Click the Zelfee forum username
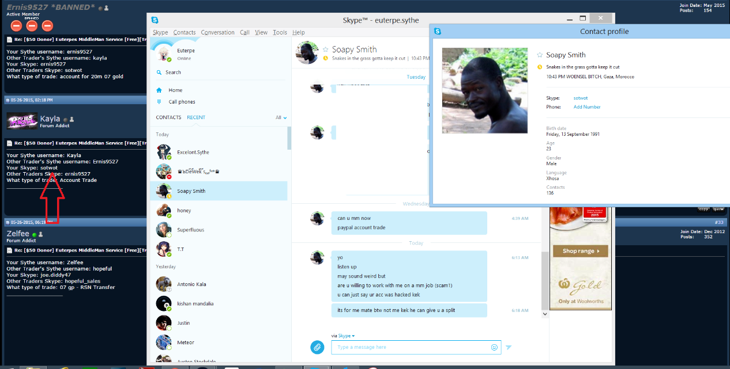This screenshot has width=730, height=369. point(18,234)
